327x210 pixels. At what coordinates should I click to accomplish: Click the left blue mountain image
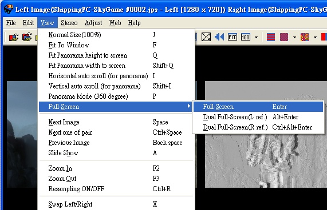[22, 135]
